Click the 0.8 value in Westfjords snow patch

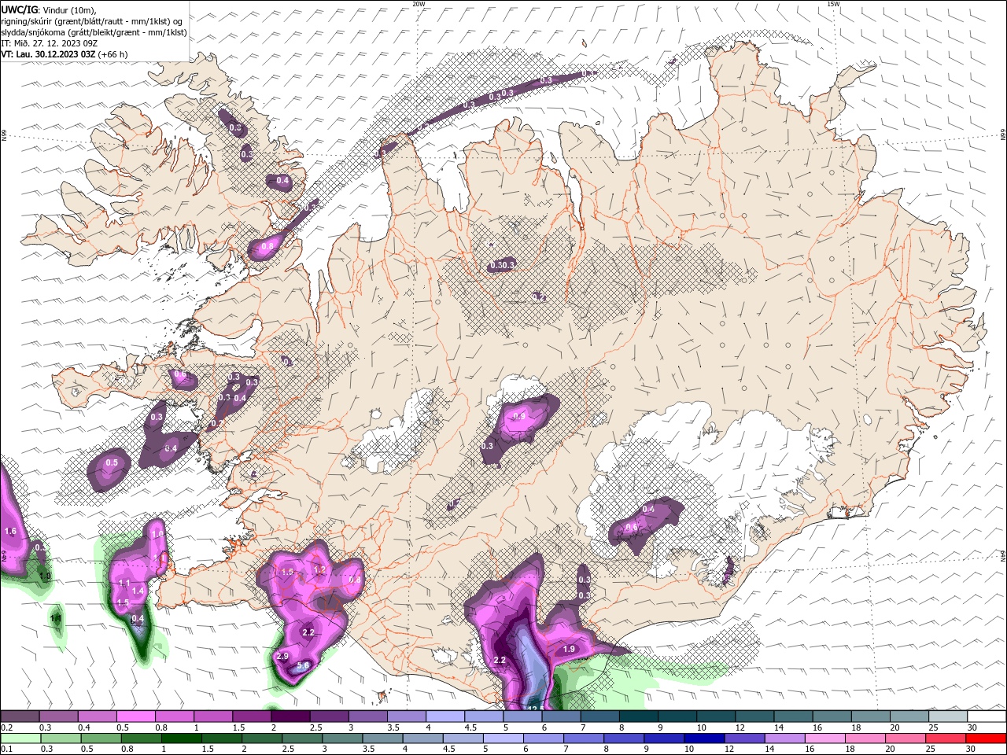click(x=267, y=246)
